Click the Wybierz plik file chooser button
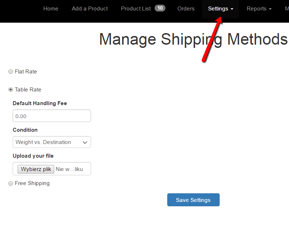 coord(36,169)
